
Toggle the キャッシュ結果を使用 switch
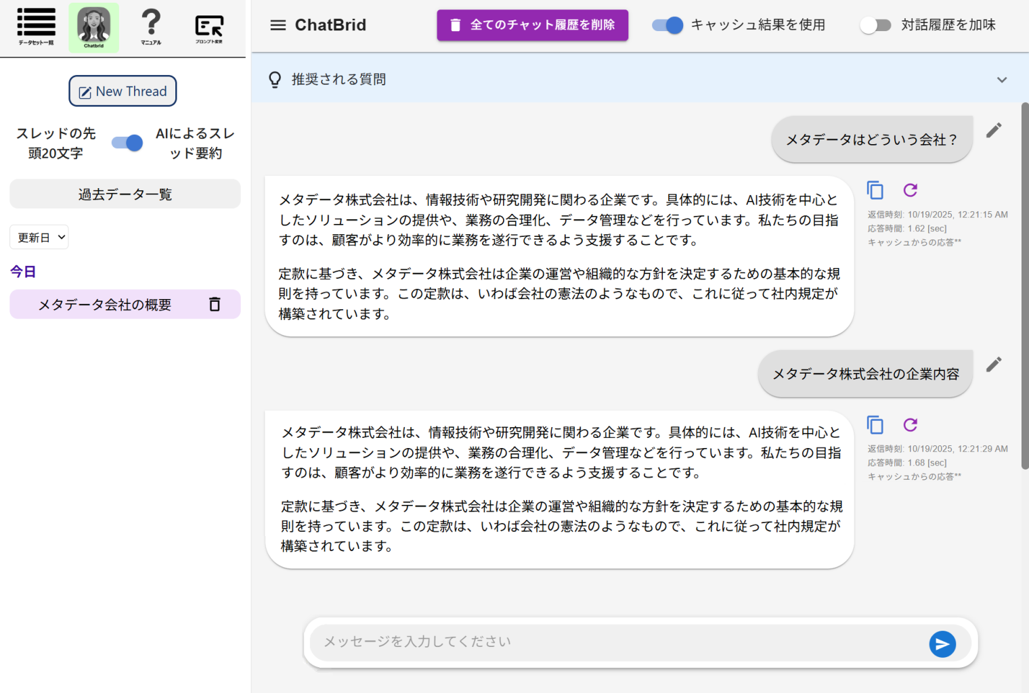click(667, 26)
